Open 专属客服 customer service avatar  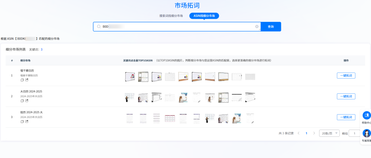(367, 133)
